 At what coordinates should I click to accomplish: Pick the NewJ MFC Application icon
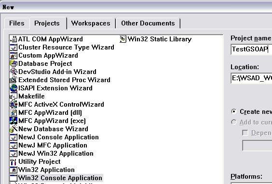point(14,145)
